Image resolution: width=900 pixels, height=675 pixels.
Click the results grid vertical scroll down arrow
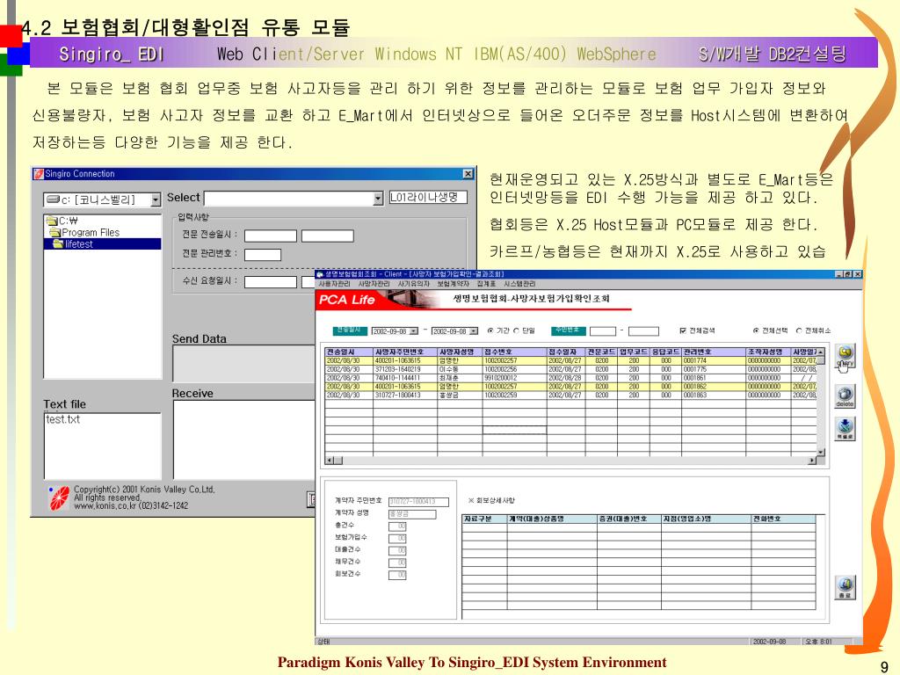click(x=821, y=453)
